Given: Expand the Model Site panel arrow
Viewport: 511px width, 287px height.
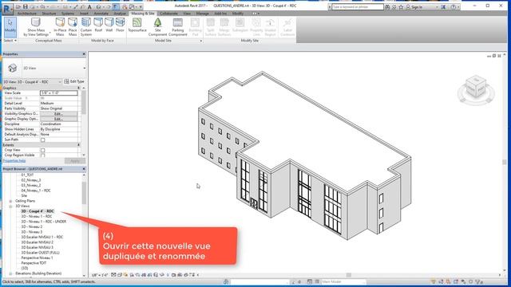Looking at the screenshot, I should tap(200, 41).
